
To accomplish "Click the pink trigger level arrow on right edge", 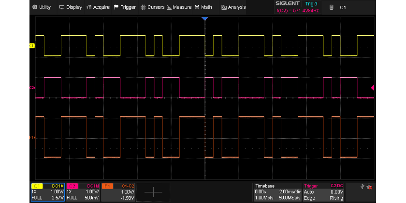I will pos(372,87).
